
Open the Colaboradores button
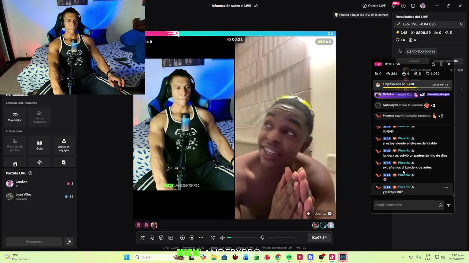(421, 51)
